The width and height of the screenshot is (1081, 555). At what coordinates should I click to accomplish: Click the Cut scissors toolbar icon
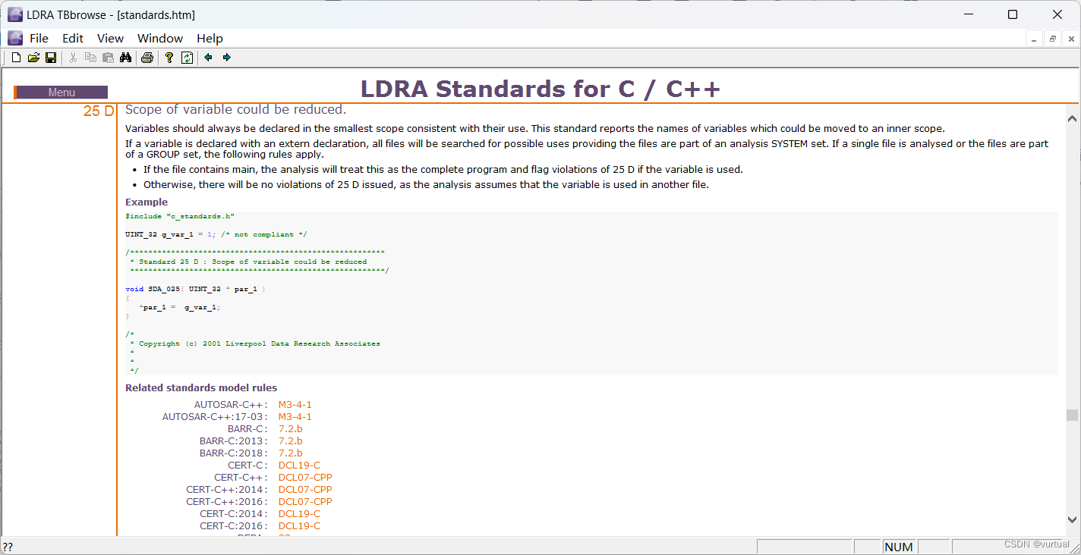click(73, 58)
